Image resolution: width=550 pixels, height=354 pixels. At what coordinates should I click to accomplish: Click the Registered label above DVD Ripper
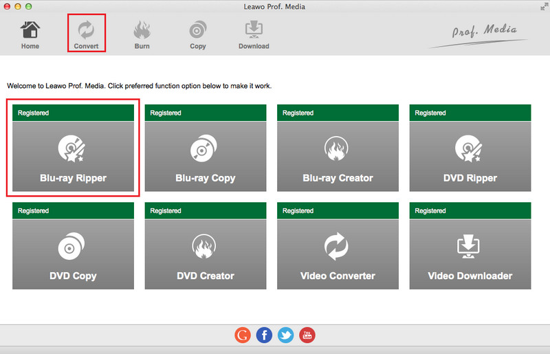(x=430, y=113)
